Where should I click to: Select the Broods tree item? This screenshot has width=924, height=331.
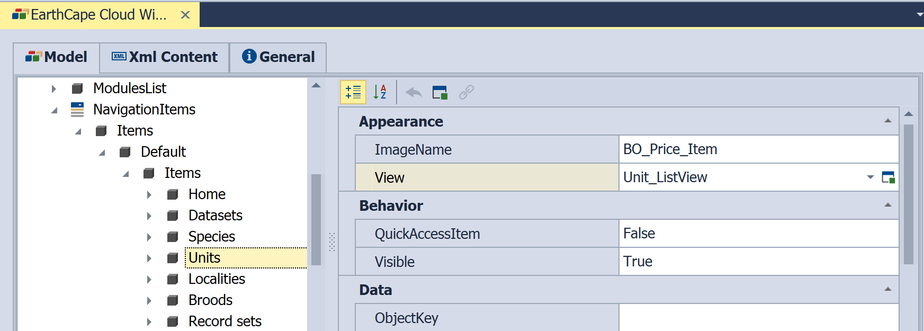coord(211,300)
